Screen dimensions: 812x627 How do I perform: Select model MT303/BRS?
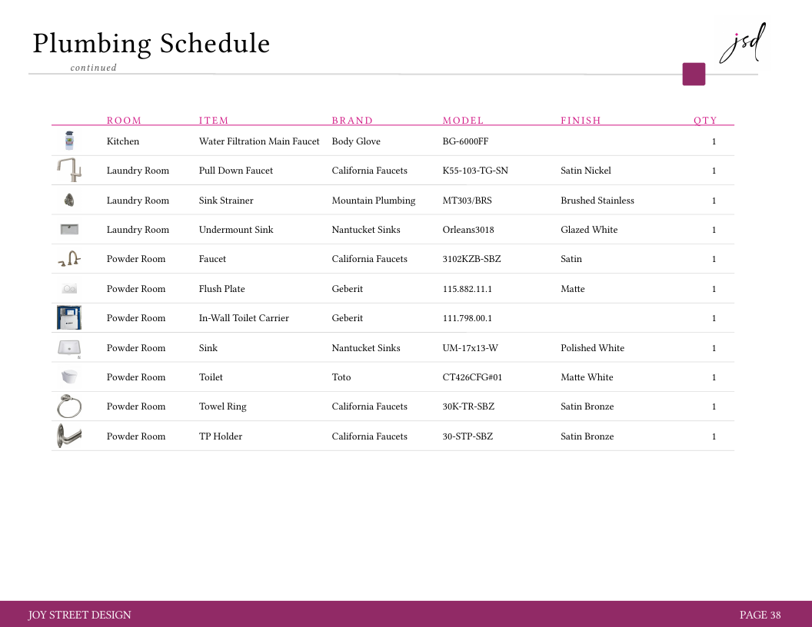467,201
